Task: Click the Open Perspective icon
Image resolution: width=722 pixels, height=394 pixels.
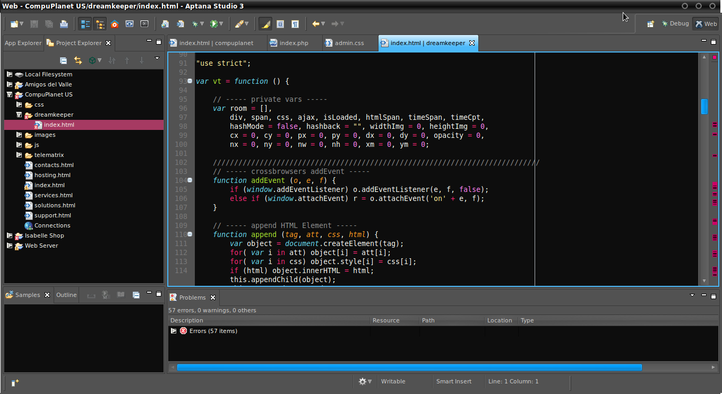Action: click(650, 24)
